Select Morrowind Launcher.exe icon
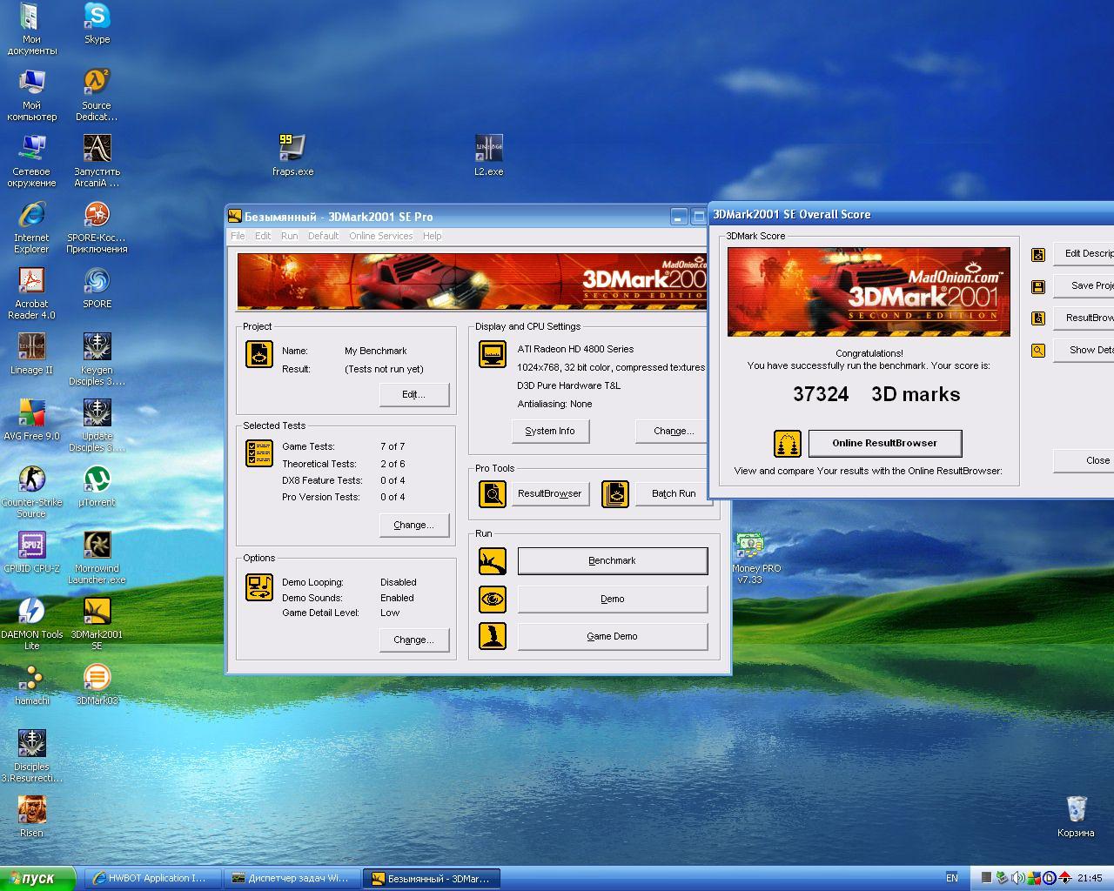The image size is (1114, 891). pos(97,559)
